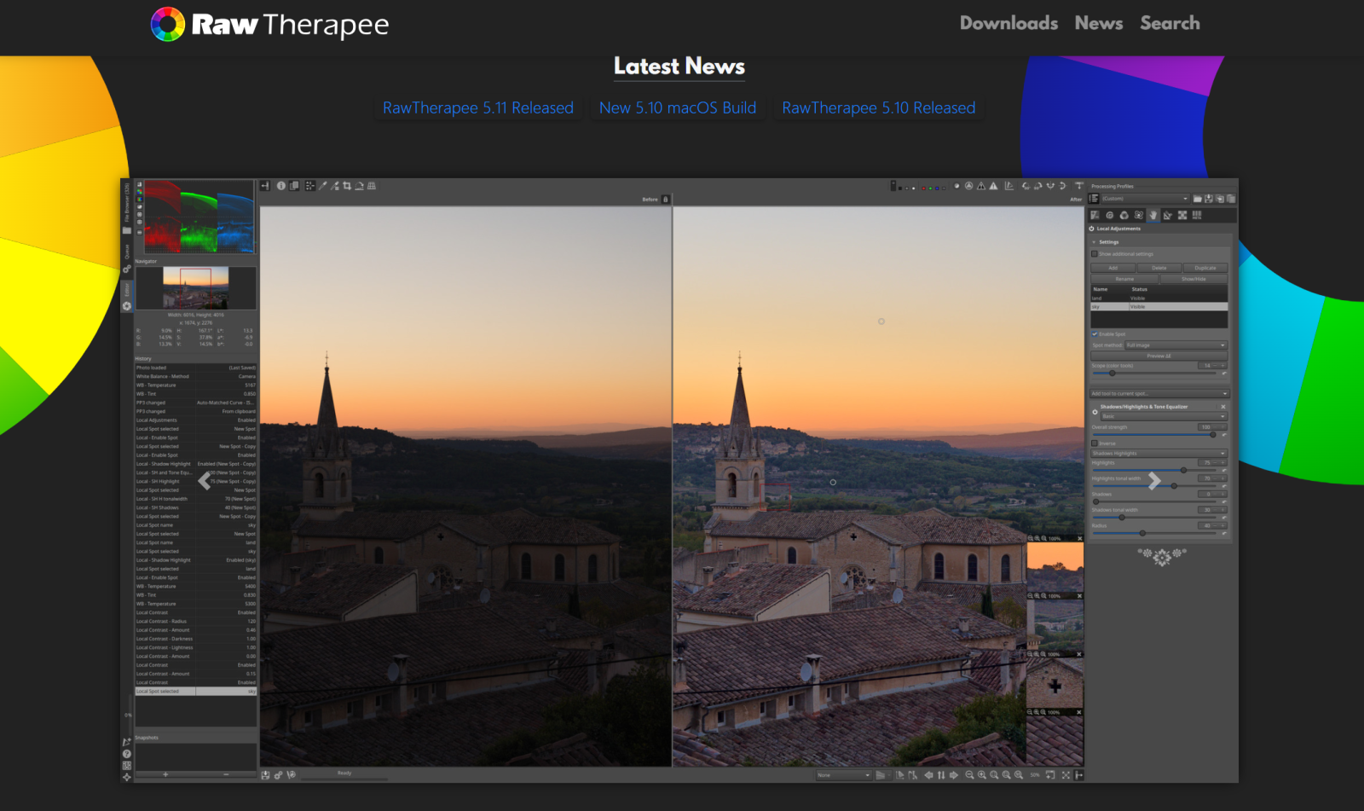1364x811 pixels.
Task: Add a snapshot with plus button
Action: coord(165,774)
